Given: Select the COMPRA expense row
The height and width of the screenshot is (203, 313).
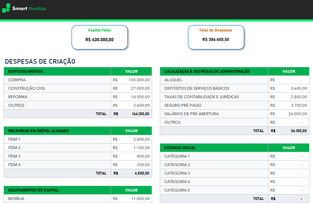Looking at the screenshot, I should pos(57,80).
